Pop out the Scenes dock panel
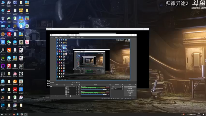 [x=64, y=85]
